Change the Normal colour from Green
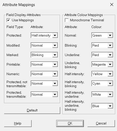The width and height of the screenshot is (117, 131). 102,35
